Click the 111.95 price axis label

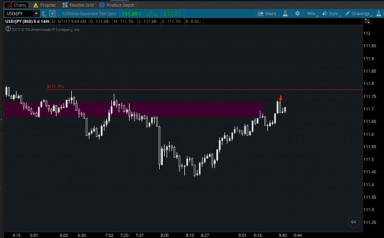tap(370, 46)
